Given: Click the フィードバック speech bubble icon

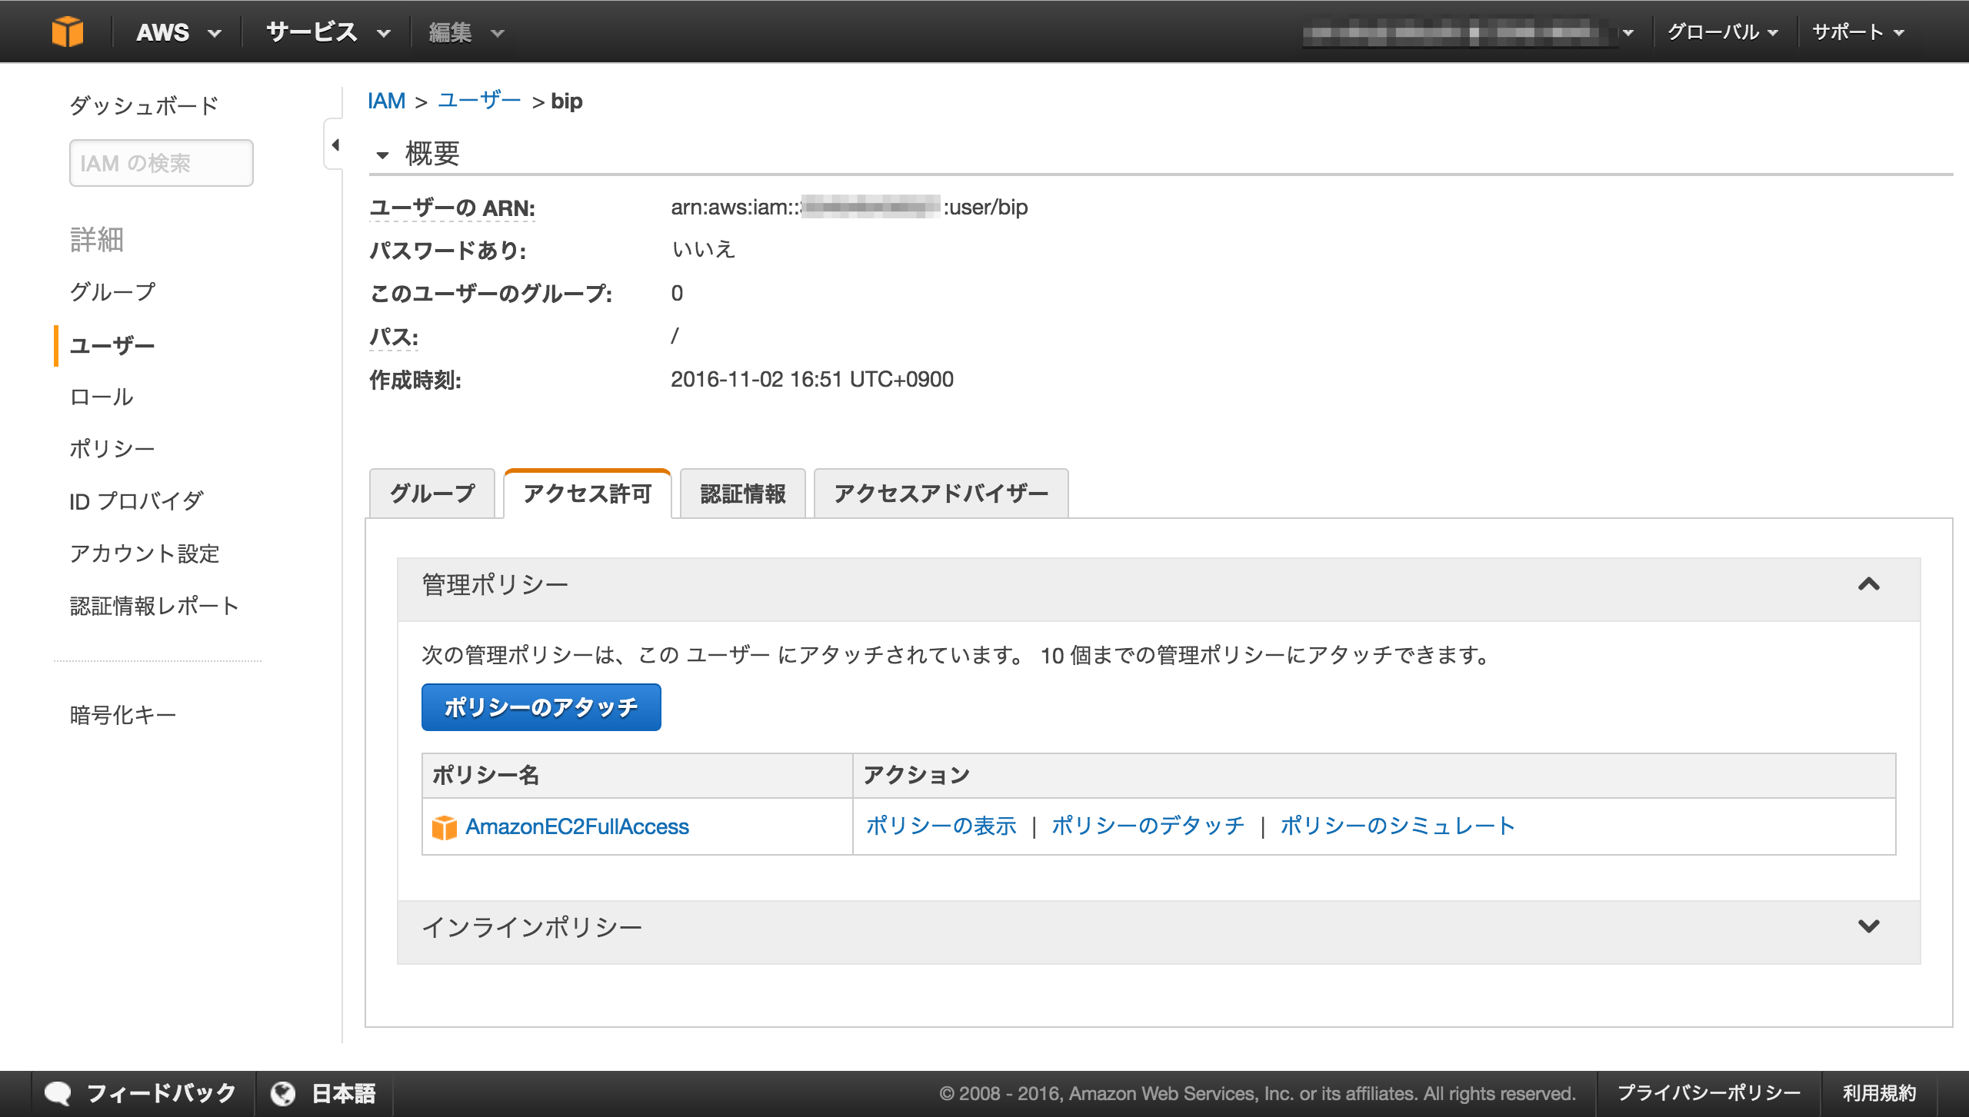Looking at the screenshot, I should (x=58, y=1092).
